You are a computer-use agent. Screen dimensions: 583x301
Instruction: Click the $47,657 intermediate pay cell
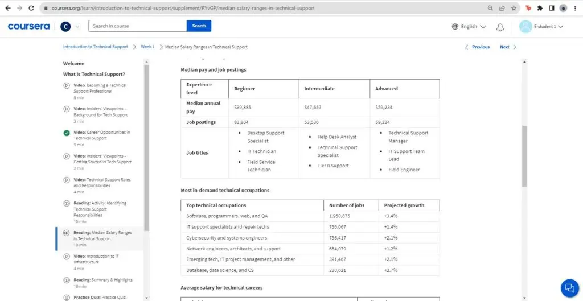coord(334,108)
